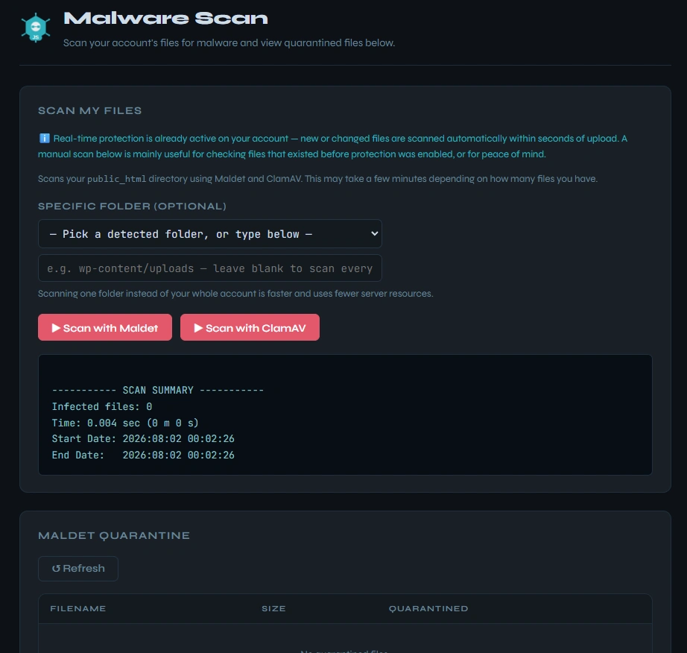Click the Start Date output line
This screenshot has width=687, height=653.
[x=143, y=439]
